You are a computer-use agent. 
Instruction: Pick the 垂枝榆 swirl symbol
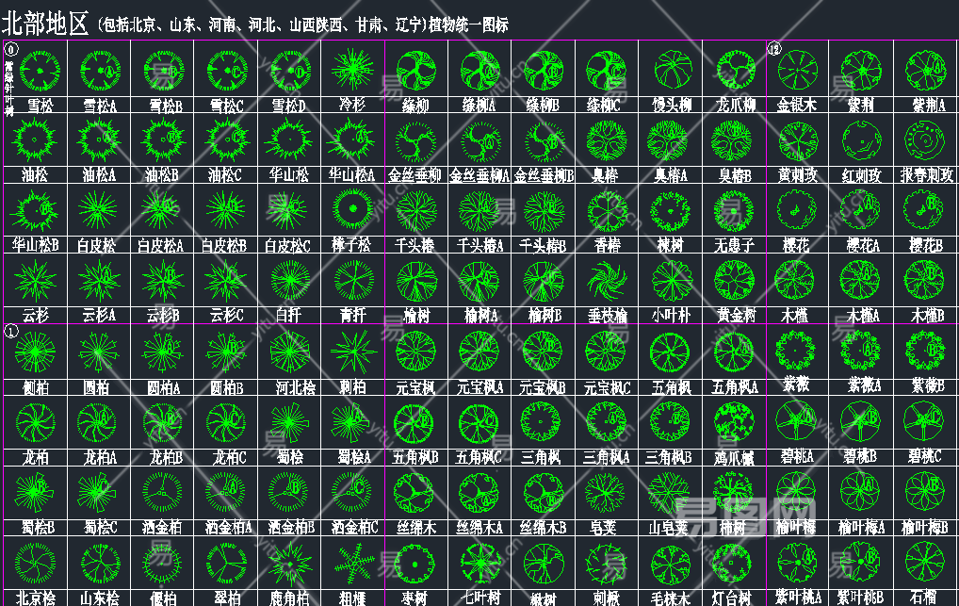pyautogui.click(x=607, y=280)
